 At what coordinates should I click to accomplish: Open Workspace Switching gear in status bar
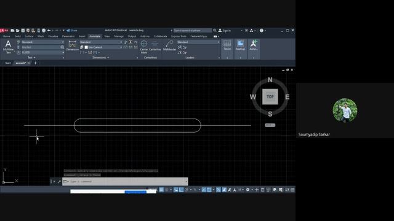(247, 190)
